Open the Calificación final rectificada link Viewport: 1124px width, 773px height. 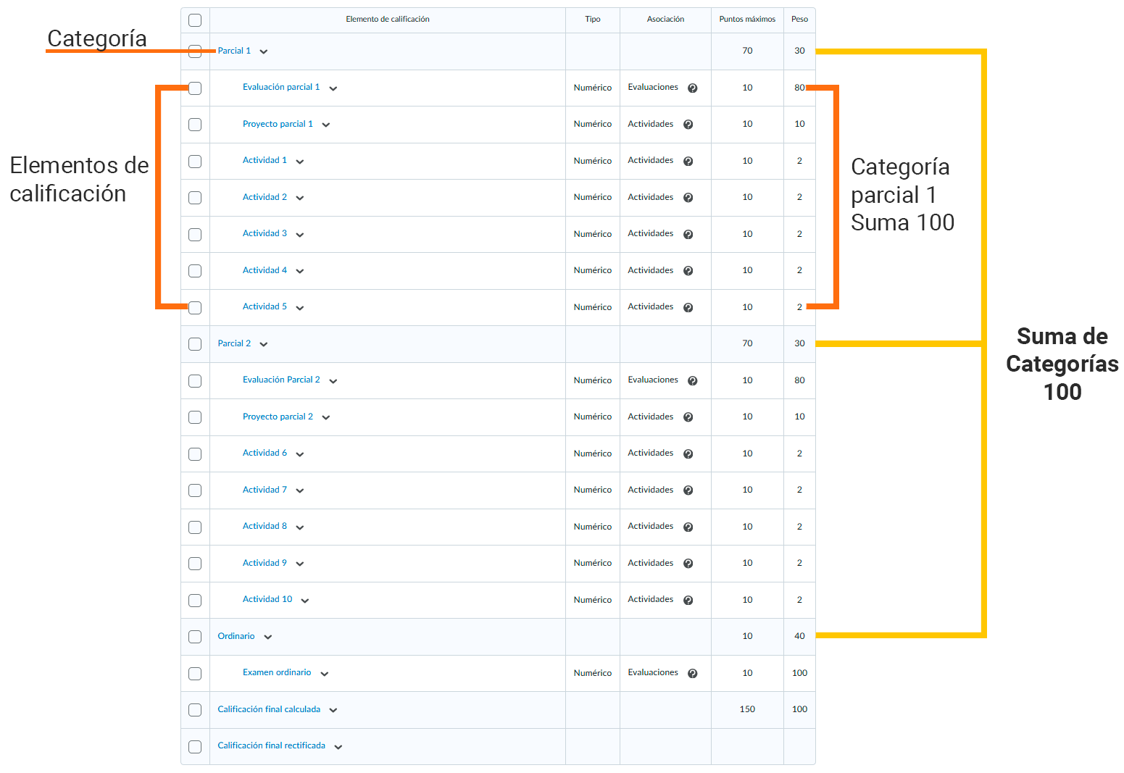click(x=271, y=745)
